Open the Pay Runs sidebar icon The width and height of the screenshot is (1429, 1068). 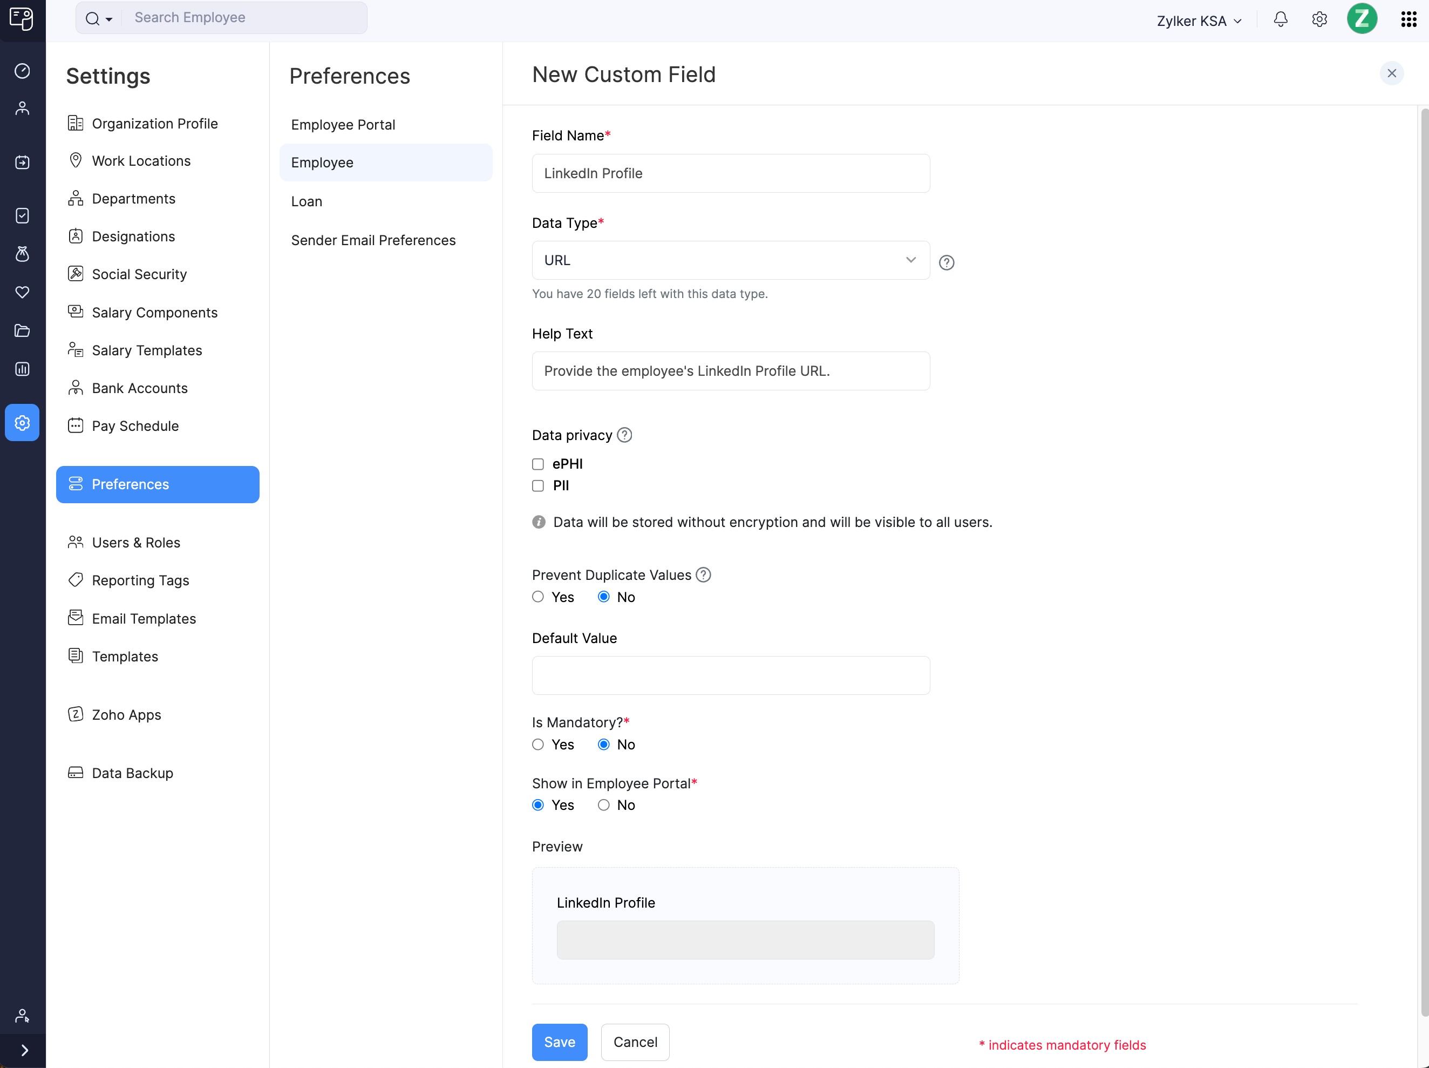click(22, 163)
